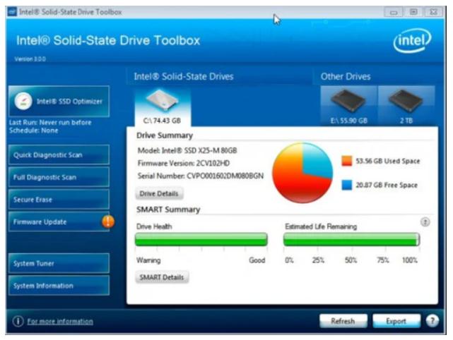Viewport: 453px width, 340px height.
Task: Click the 53.56 GB Used Space text
Action: (388, 161)
